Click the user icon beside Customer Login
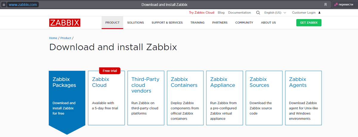358x137 pixels. tap(319, 13)
